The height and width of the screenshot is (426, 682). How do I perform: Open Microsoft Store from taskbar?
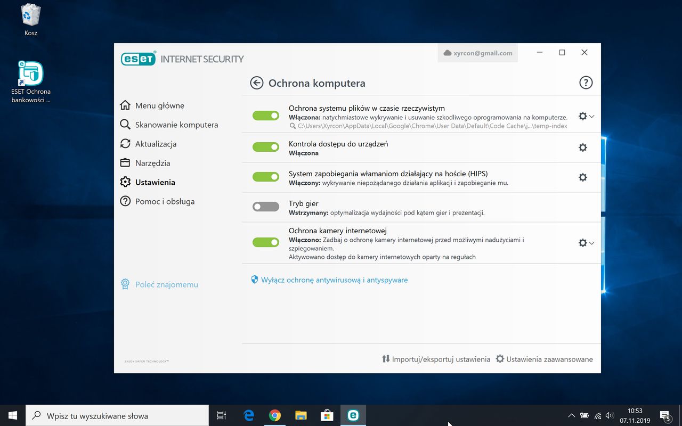click(x=327, y=415)
